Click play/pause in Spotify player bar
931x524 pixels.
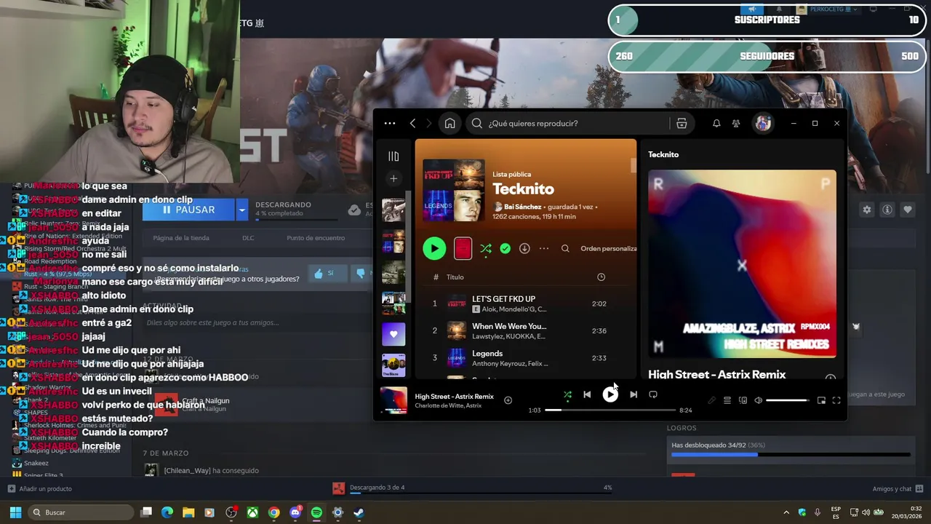coord(610,394)
